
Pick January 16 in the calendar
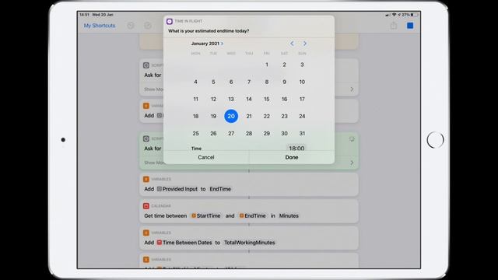pos(284,99)
